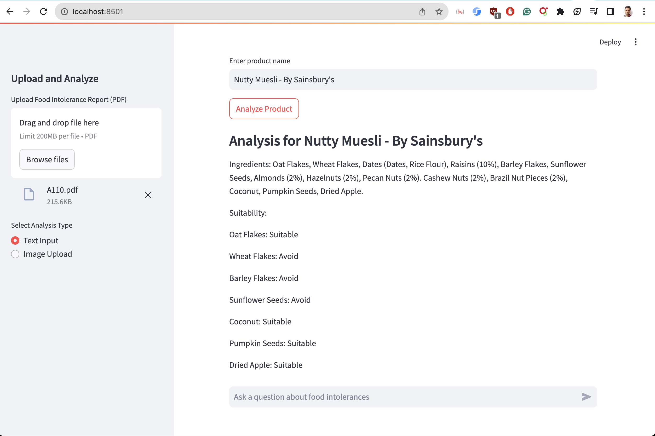The height and width of the screenshot is (436, 655).
Task: Send the food intolerance question
Action: 586,397
